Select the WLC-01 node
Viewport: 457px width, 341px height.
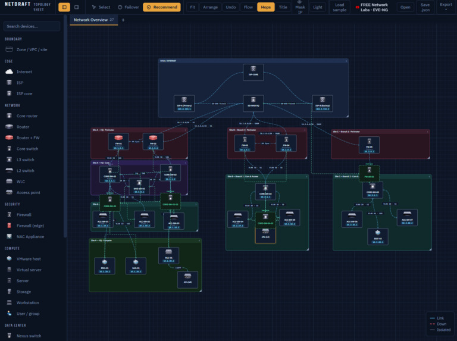[x=169, y=256]
